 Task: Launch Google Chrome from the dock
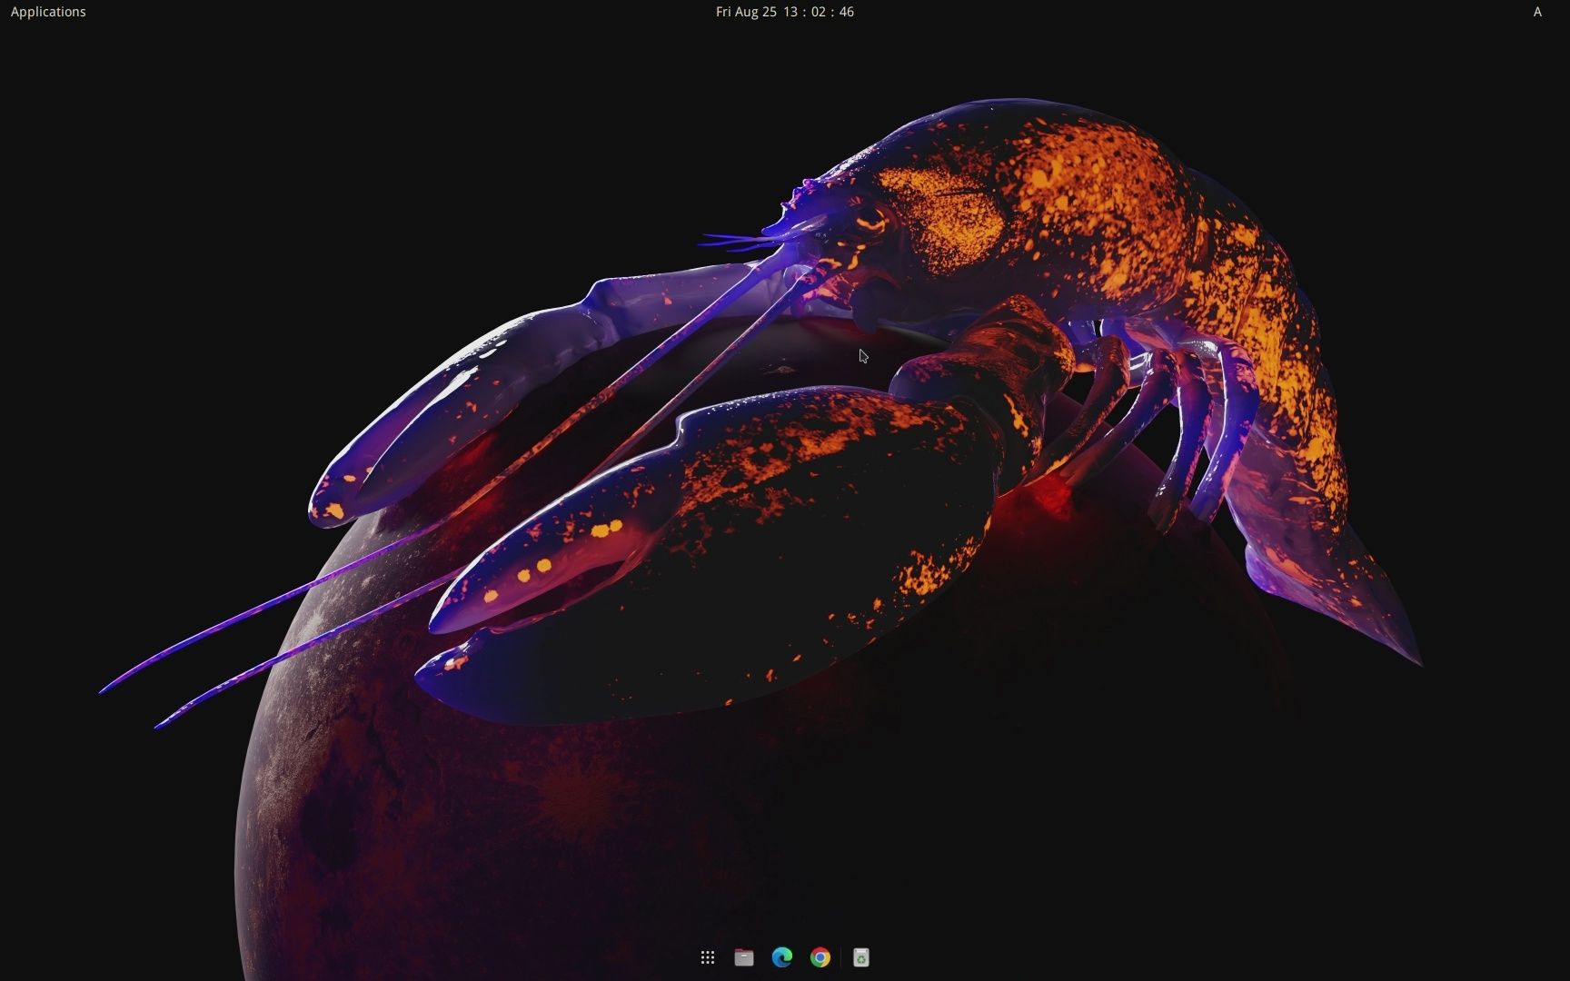pos(820,957)
